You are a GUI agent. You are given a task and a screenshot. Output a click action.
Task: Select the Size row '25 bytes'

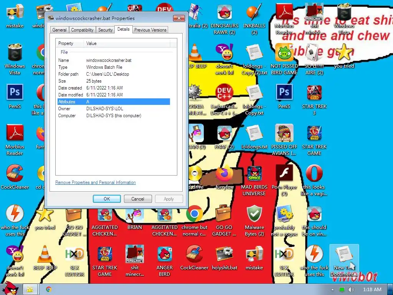[114, 81]
